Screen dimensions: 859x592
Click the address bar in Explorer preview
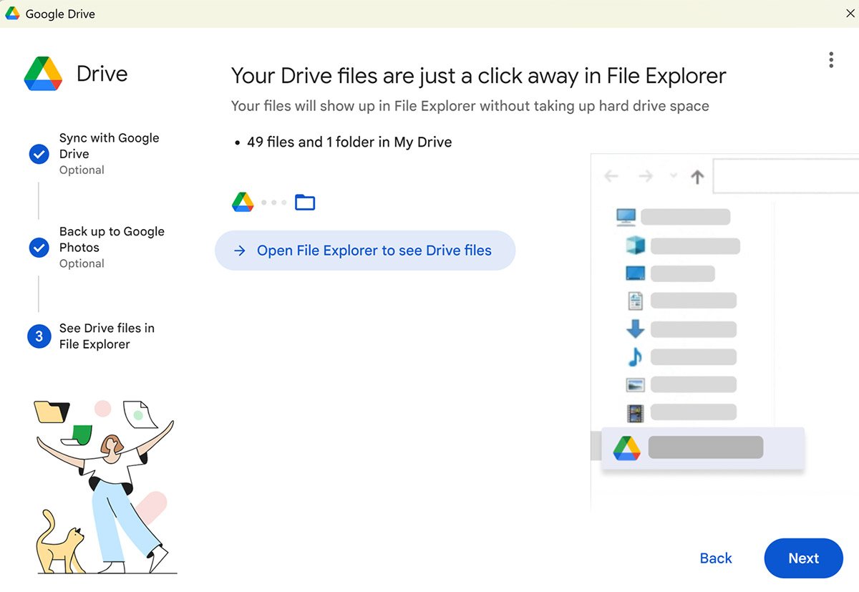[x=785, y=177]
